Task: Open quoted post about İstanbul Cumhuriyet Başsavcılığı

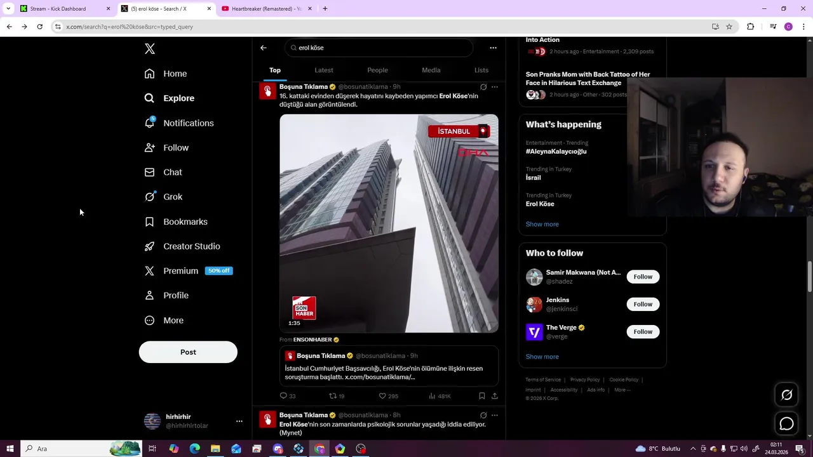Action: tap(389, 365)
